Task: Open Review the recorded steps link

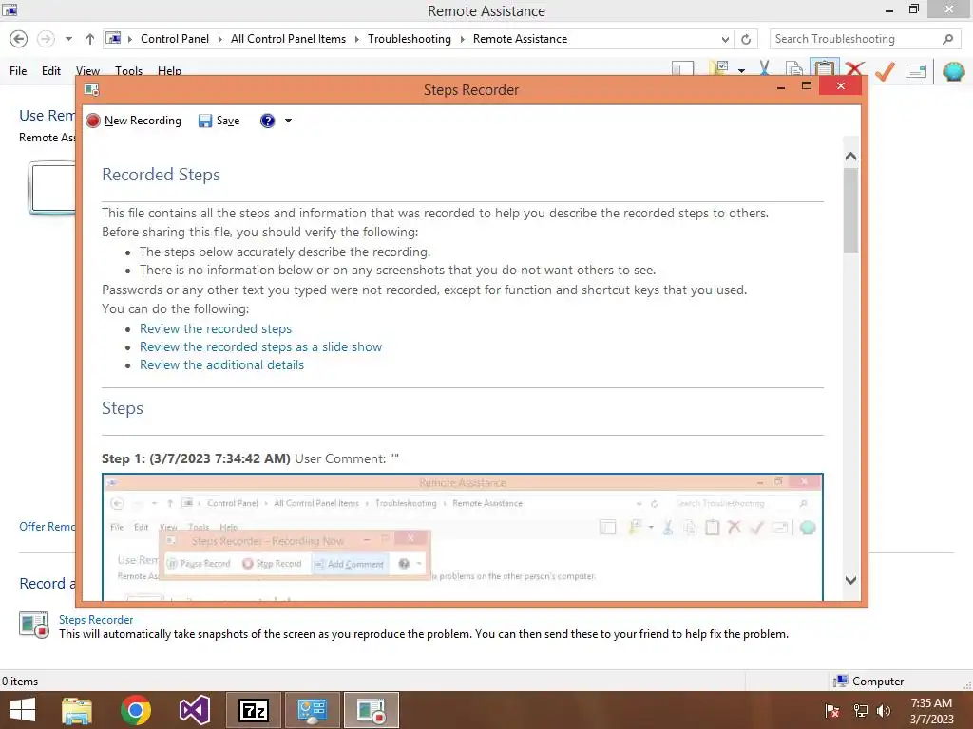Action: pos(216,328)
